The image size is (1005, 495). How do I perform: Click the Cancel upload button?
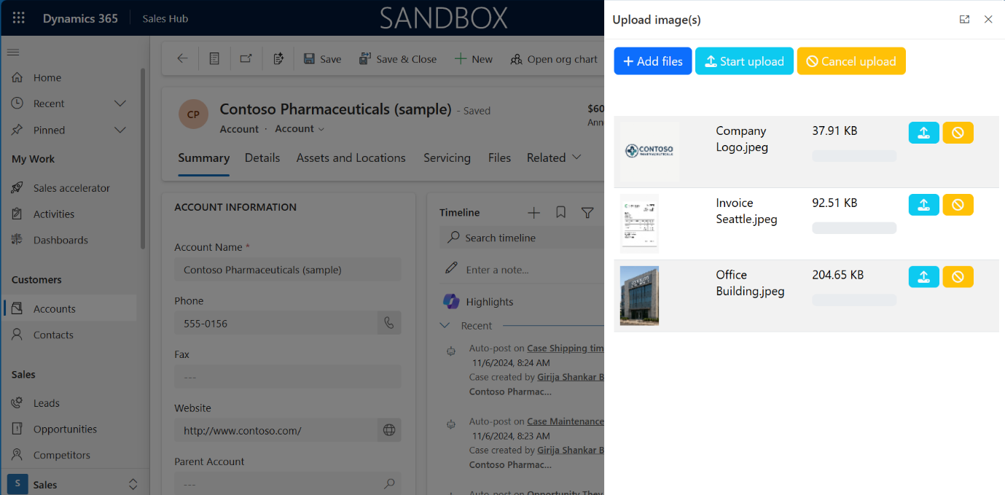click(x=851, y=61)
